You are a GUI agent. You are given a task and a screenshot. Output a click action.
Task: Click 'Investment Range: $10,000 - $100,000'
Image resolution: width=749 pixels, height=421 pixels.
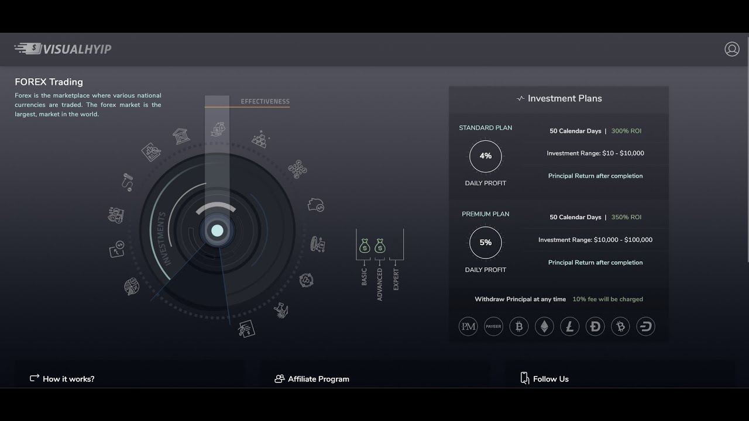pos(595,240)
